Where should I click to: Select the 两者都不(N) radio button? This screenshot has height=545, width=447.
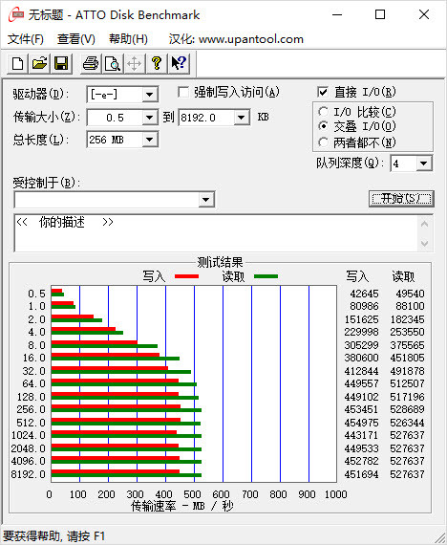(x=323, y=142)
